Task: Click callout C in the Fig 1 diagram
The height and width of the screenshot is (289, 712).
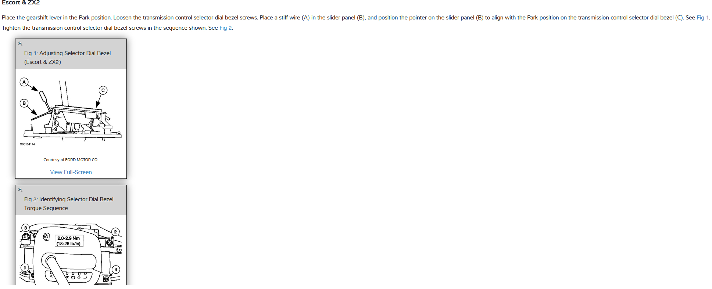Action: [x=103, y=90]
